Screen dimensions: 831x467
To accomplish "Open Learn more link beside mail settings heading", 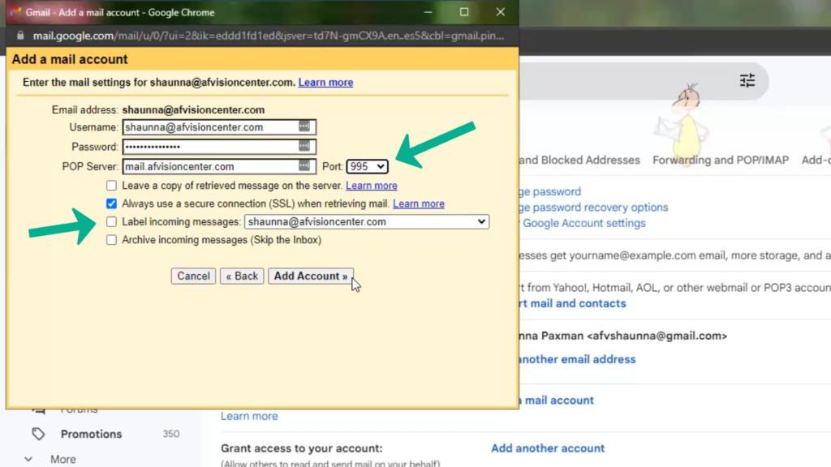I will click(325, 82).
